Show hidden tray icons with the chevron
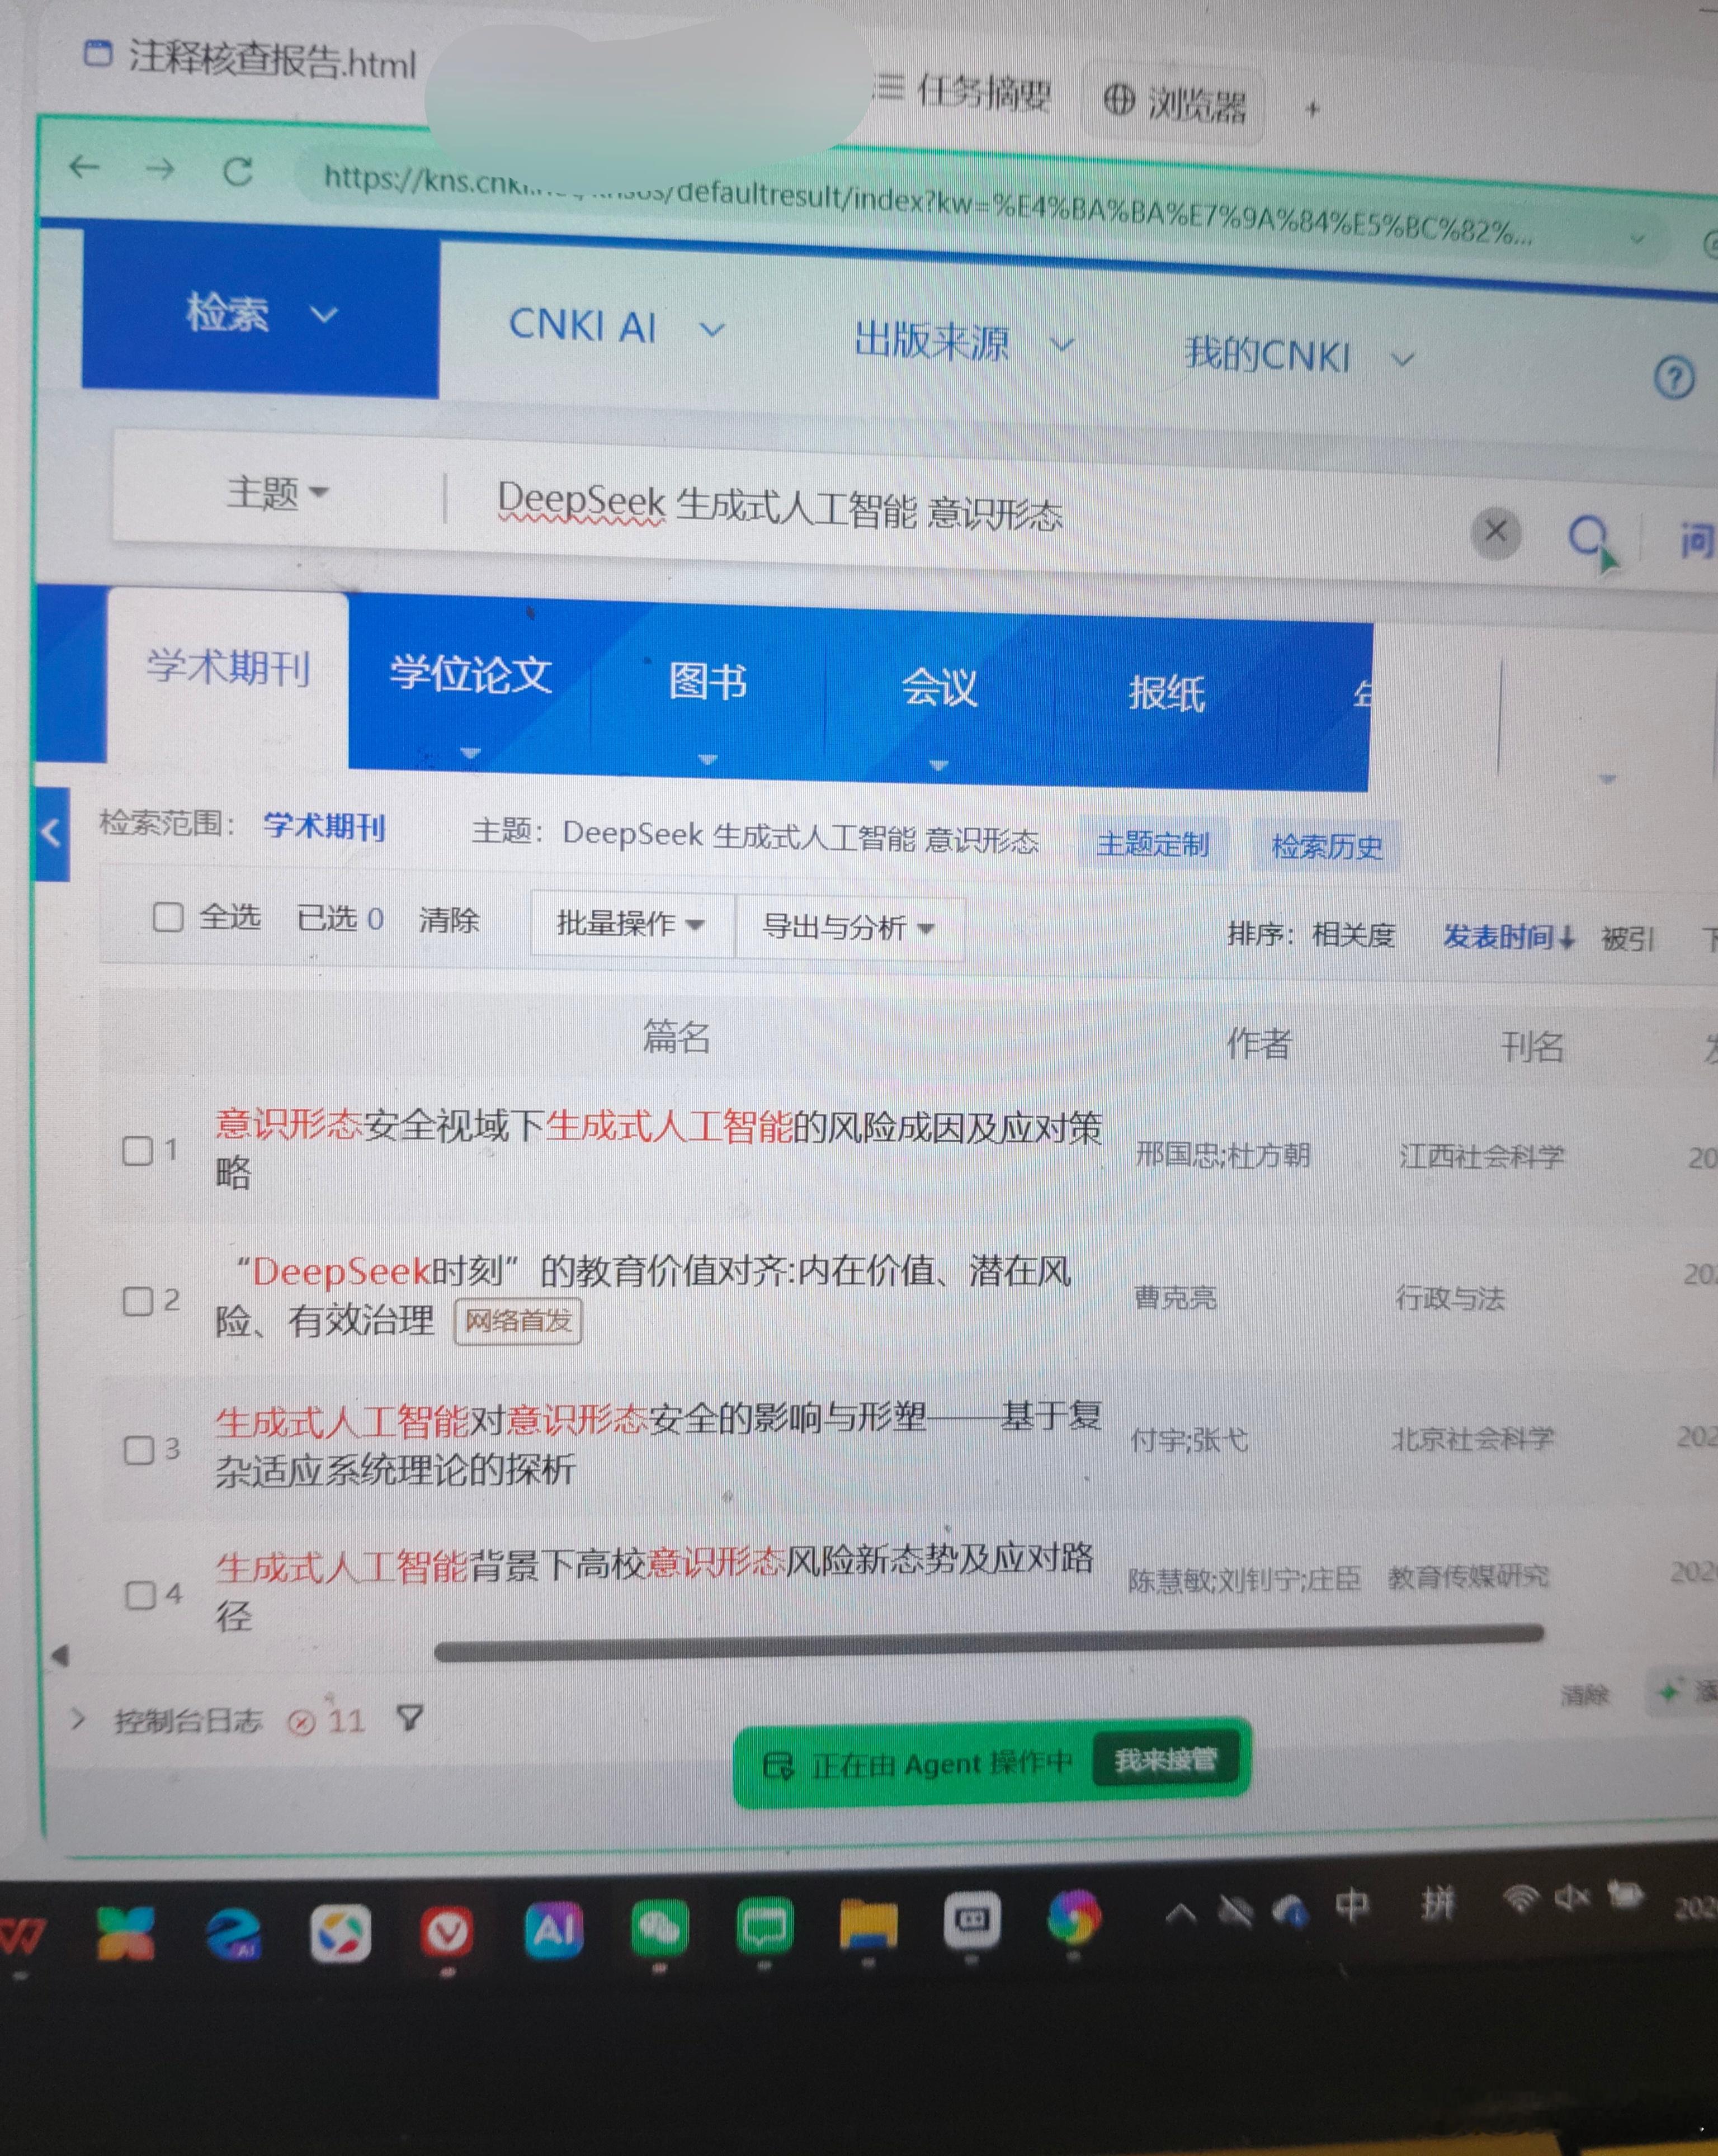1718x2156 pixels. click(x=1181, y=1914)
